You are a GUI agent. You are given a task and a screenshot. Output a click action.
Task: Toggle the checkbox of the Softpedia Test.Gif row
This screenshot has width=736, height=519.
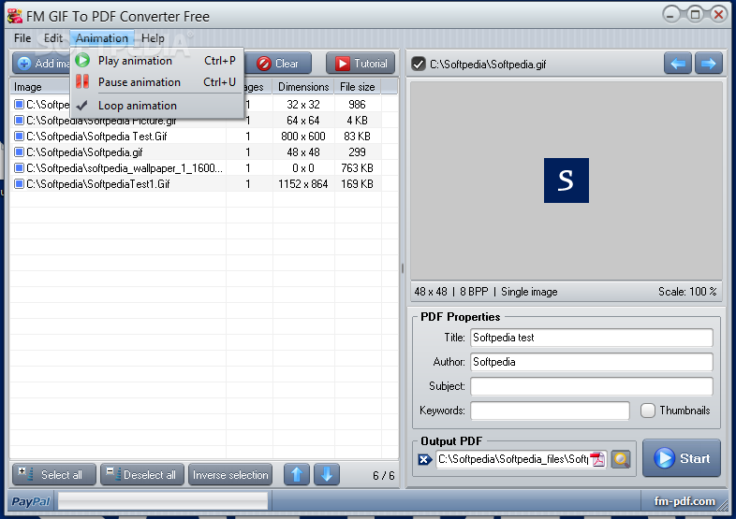[19, 137]
